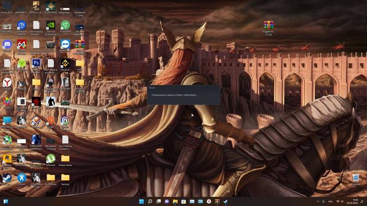367x206 pixels.
Task: Open the AIDA64 desktop shortcut
Action: point(22,45)
